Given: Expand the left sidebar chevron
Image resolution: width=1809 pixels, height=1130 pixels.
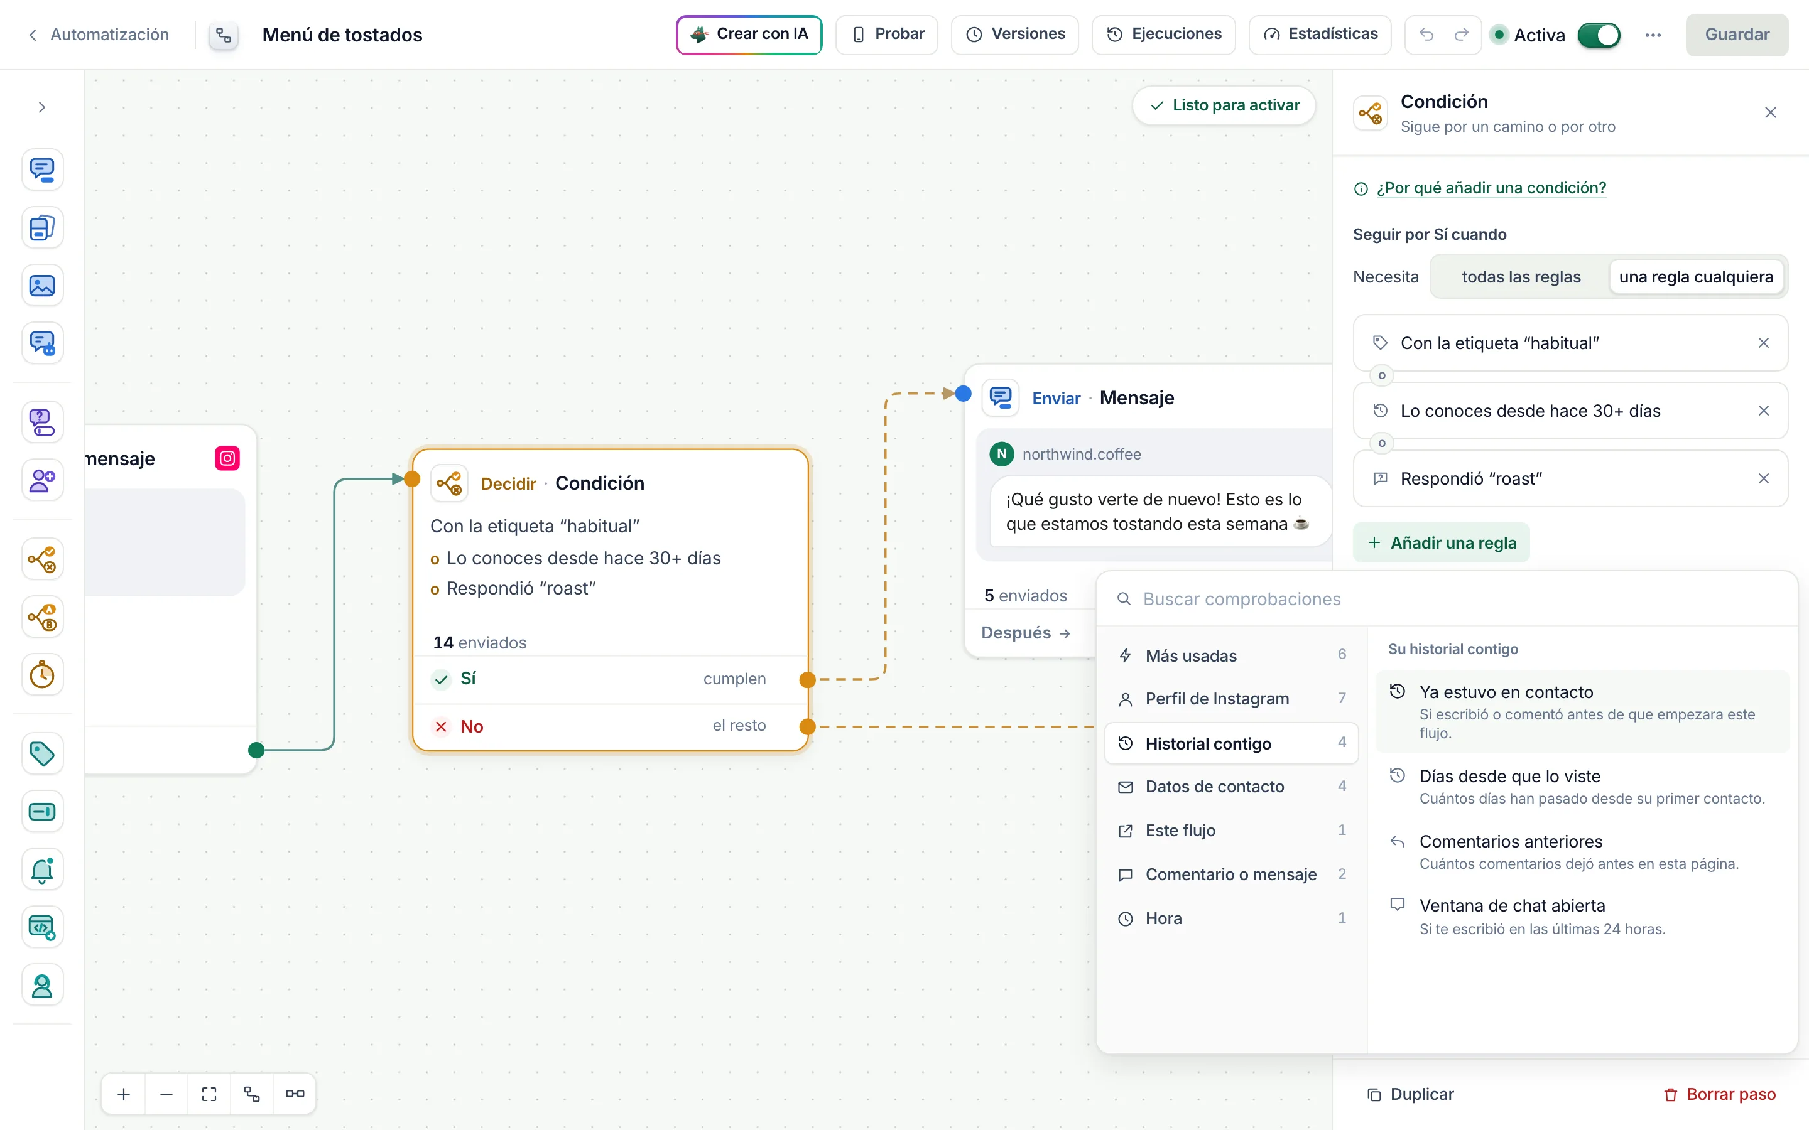Looking at the screenshot, I should [42, 107].
